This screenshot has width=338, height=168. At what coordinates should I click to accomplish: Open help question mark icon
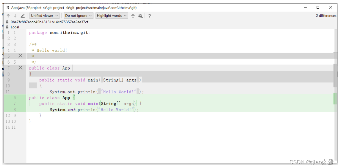[149, 16]
